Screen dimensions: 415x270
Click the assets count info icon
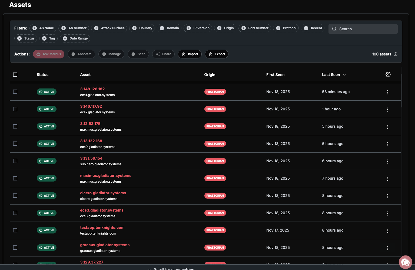coord(396,54)
